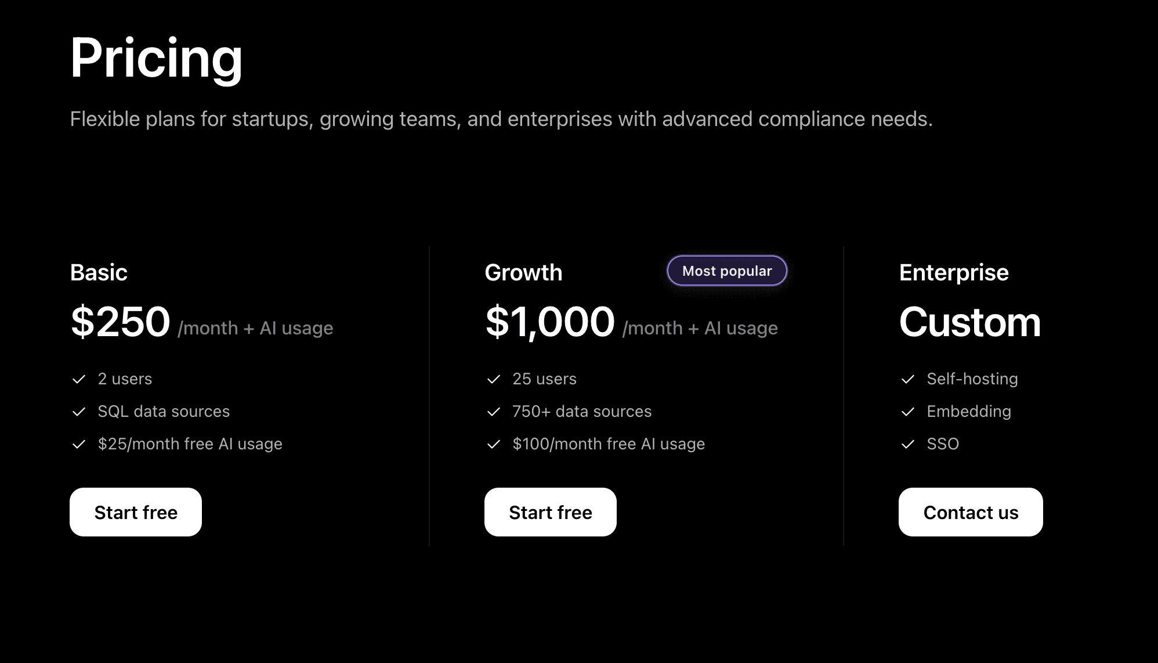Click the 'Contact us' button
Image resolution: width=1158 pixels, height=663 pixels.
coord(970,512)
